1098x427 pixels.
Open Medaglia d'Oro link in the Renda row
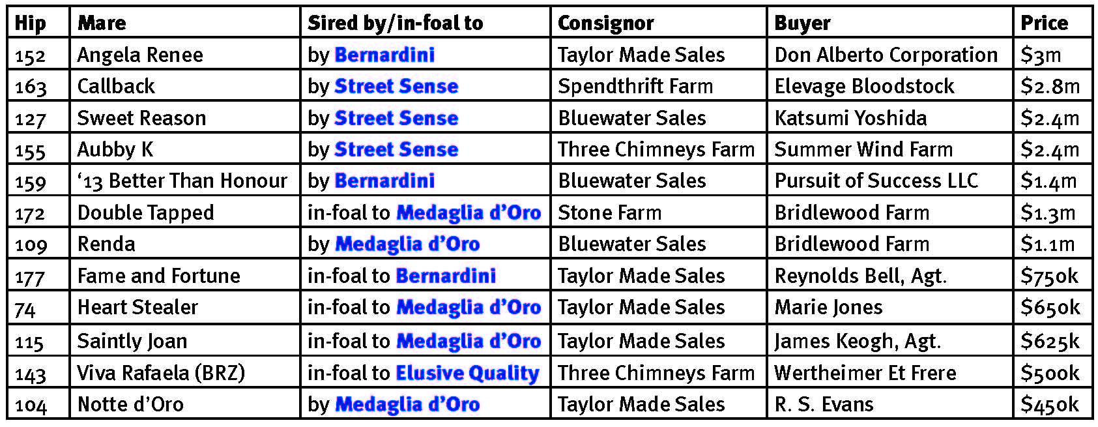pos(407,244)
